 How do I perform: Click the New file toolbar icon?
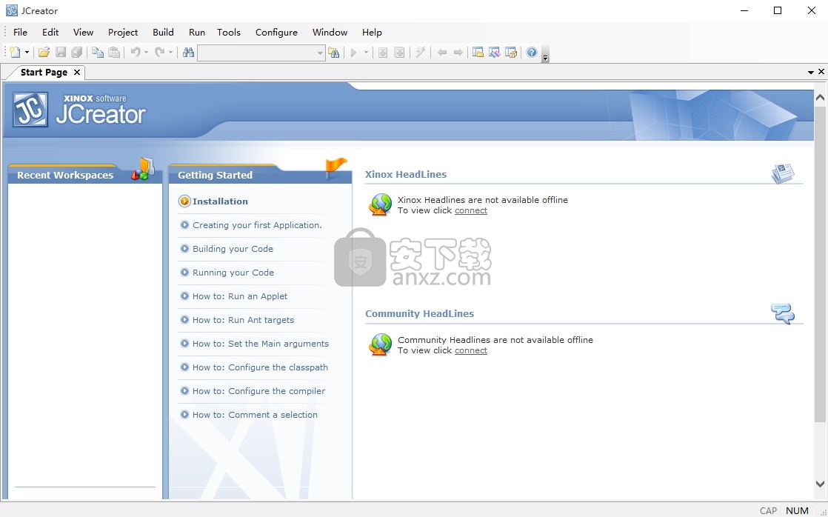click(15, 53)
